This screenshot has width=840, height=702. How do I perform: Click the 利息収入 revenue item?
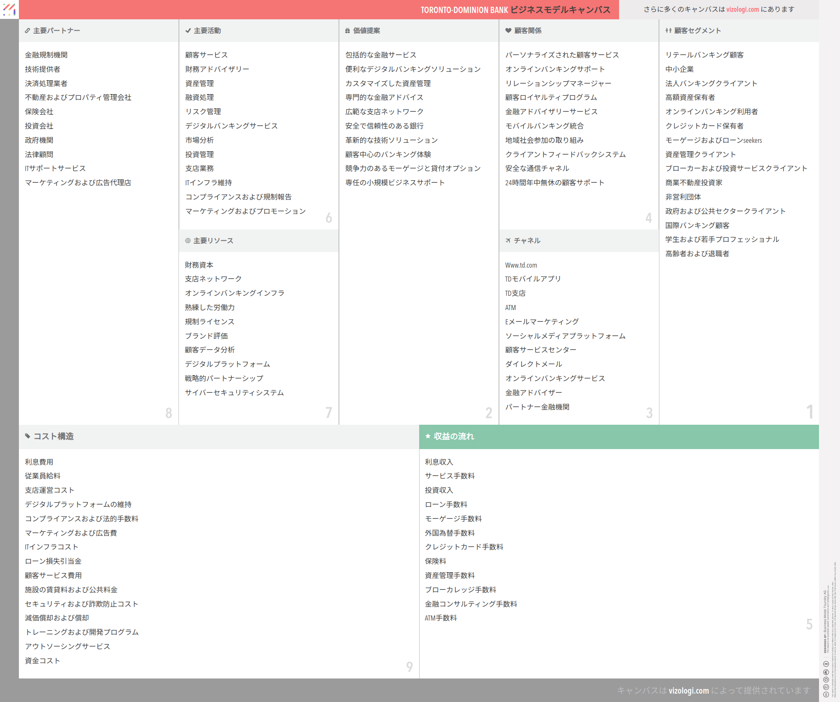(x=439, y=462)
